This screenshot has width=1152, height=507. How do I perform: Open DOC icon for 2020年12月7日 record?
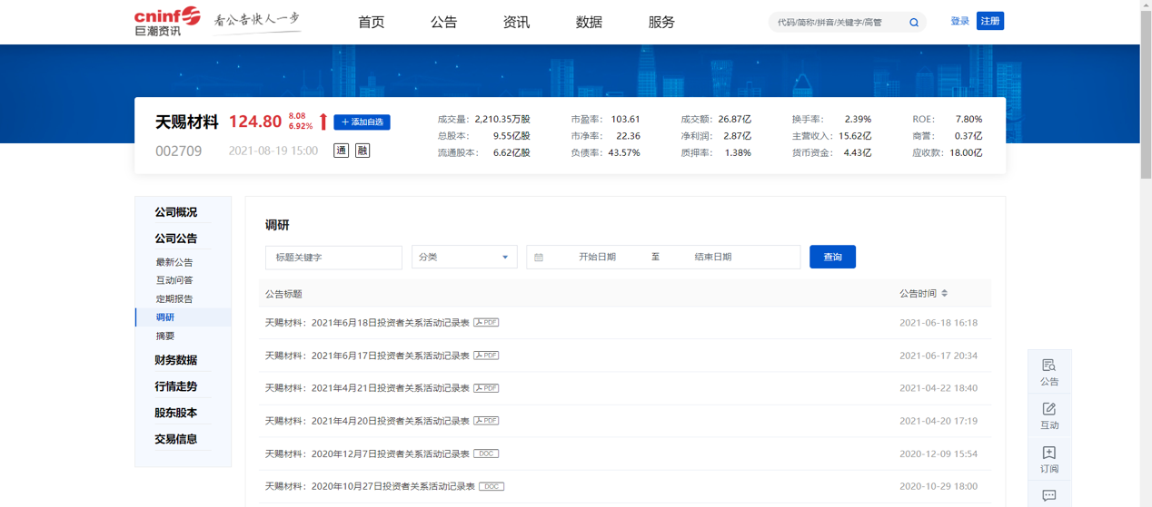point(486,453)
